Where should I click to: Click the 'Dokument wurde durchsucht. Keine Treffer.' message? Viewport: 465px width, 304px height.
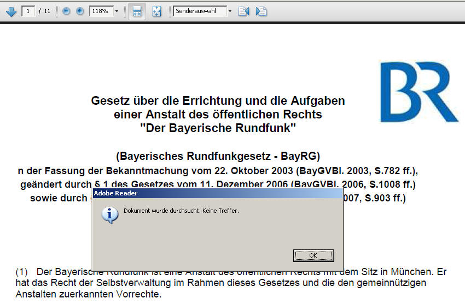181,211
